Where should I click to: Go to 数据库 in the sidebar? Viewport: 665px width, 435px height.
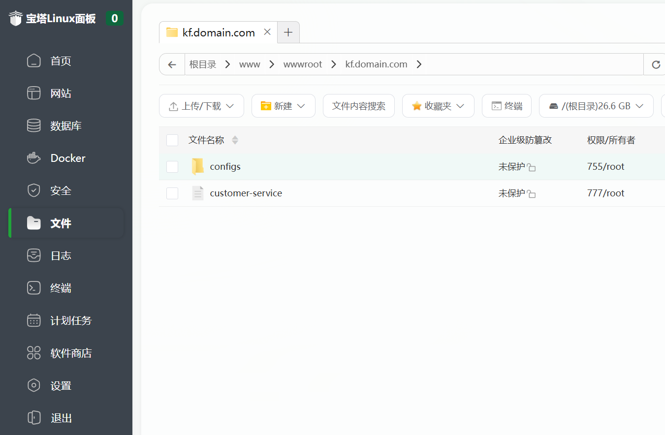66,126
